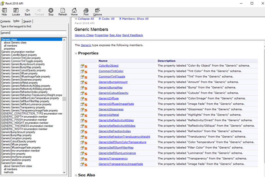Collapse the See Also section

76,175
